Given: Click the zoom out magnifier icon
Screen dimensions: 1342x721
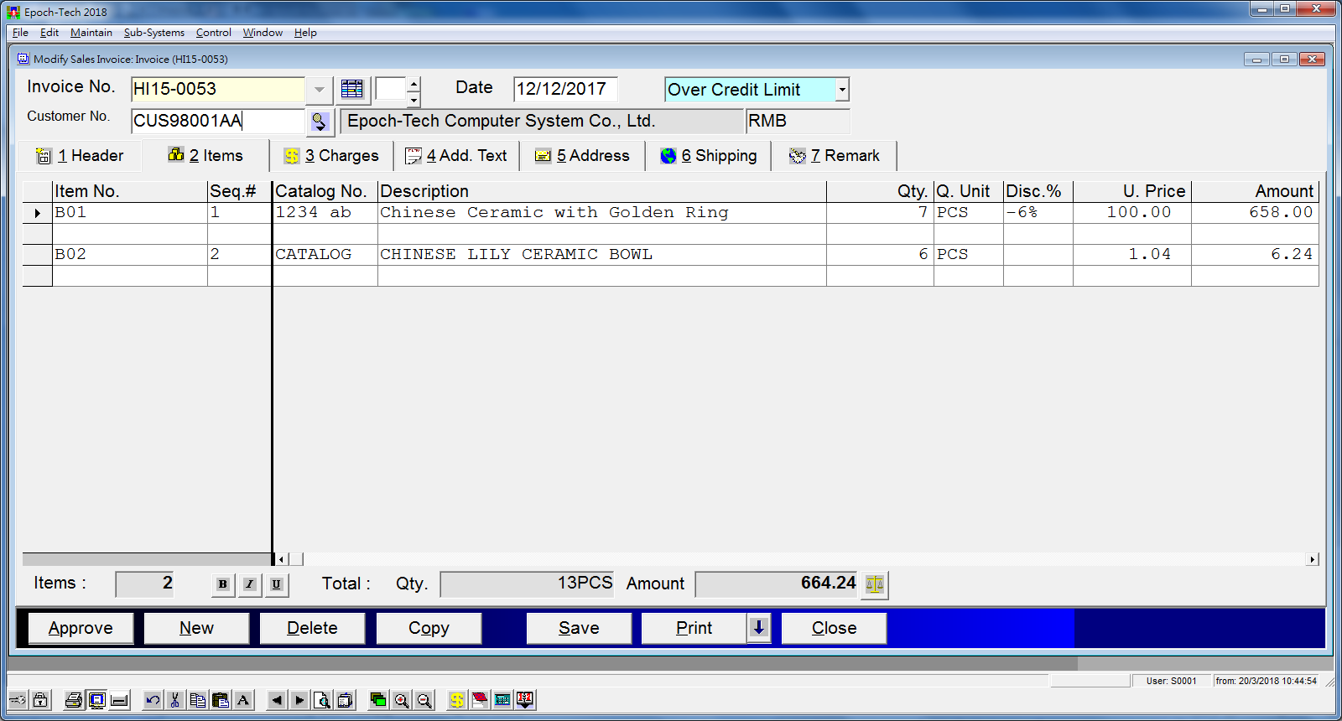Looking at the screenshot, I should 424,700.
